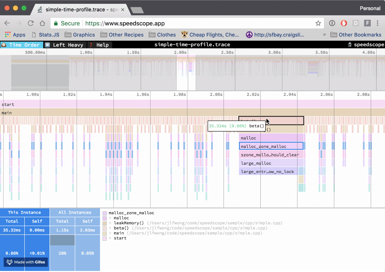The image size is (385, 272).
Task: Select the highlighted malloc_zone_malloc frame
Action: (x=271, y=146)
